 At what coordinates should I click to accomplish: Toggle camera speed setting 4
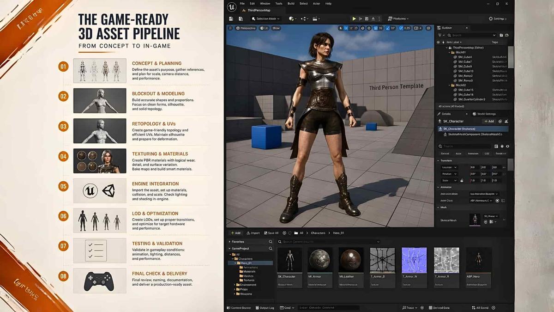pos(417,28)
